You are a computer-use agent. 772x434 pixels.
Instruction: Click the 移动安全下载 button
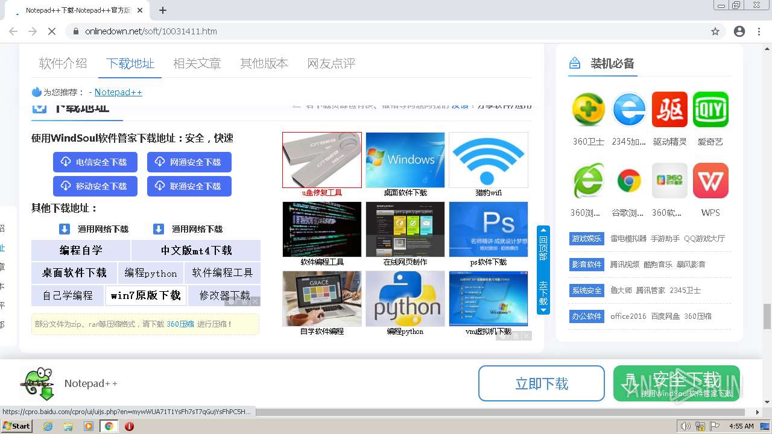point(95,186)
